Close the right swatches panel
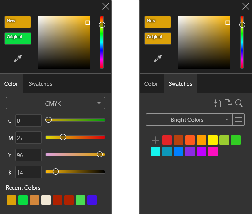This screenshot has height=214, width=252. point(246,6)
